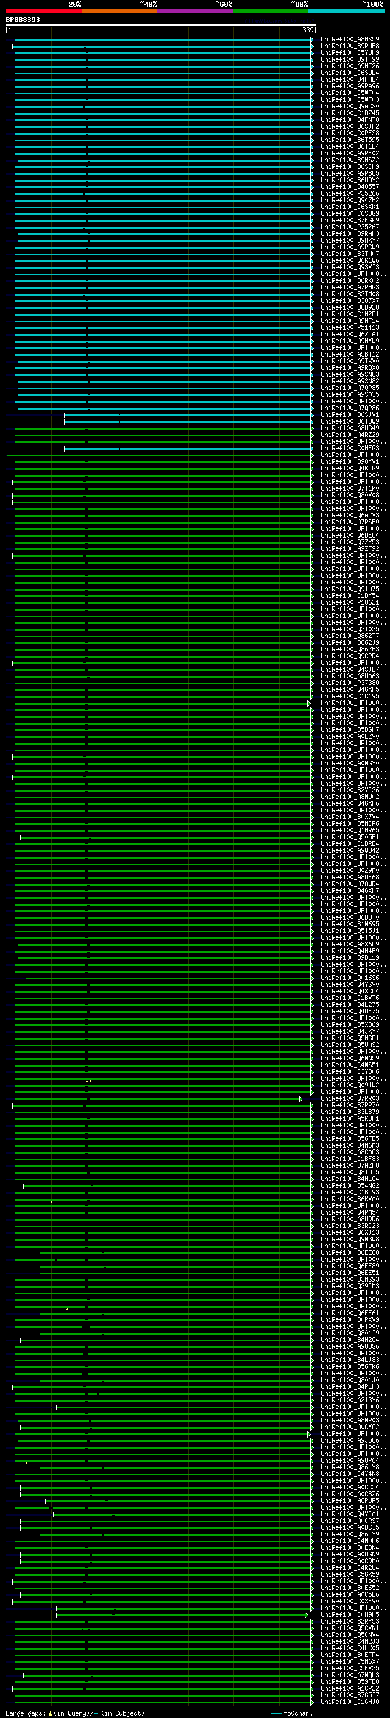Click the cyan alignment bar for UniRef100_C5WTO4
390x1718 pixels.
coord(164,93)
